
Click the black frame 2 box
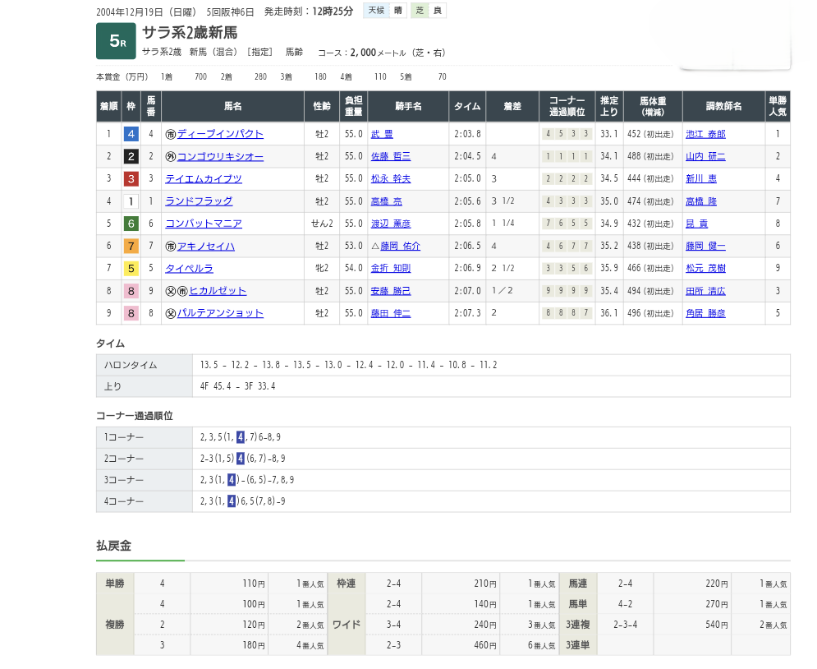click(x=131, y=156)
